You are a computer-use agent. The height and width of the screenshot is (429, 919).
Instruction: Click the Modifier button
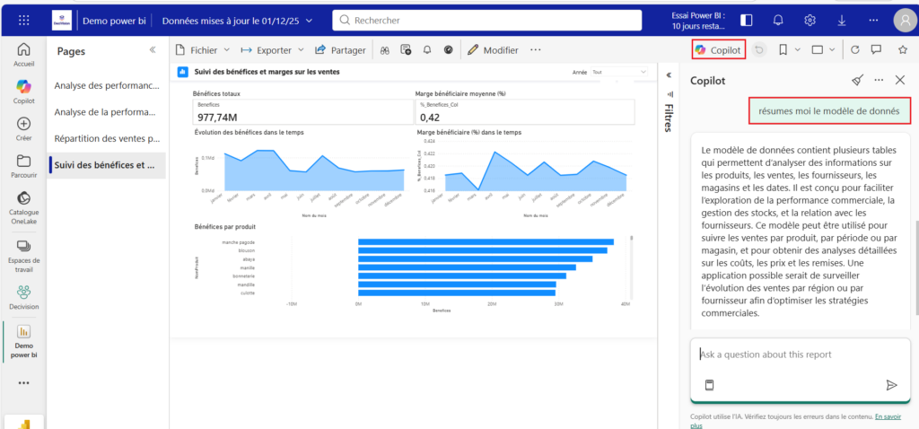pyautogui.click(x=493, y=50)
